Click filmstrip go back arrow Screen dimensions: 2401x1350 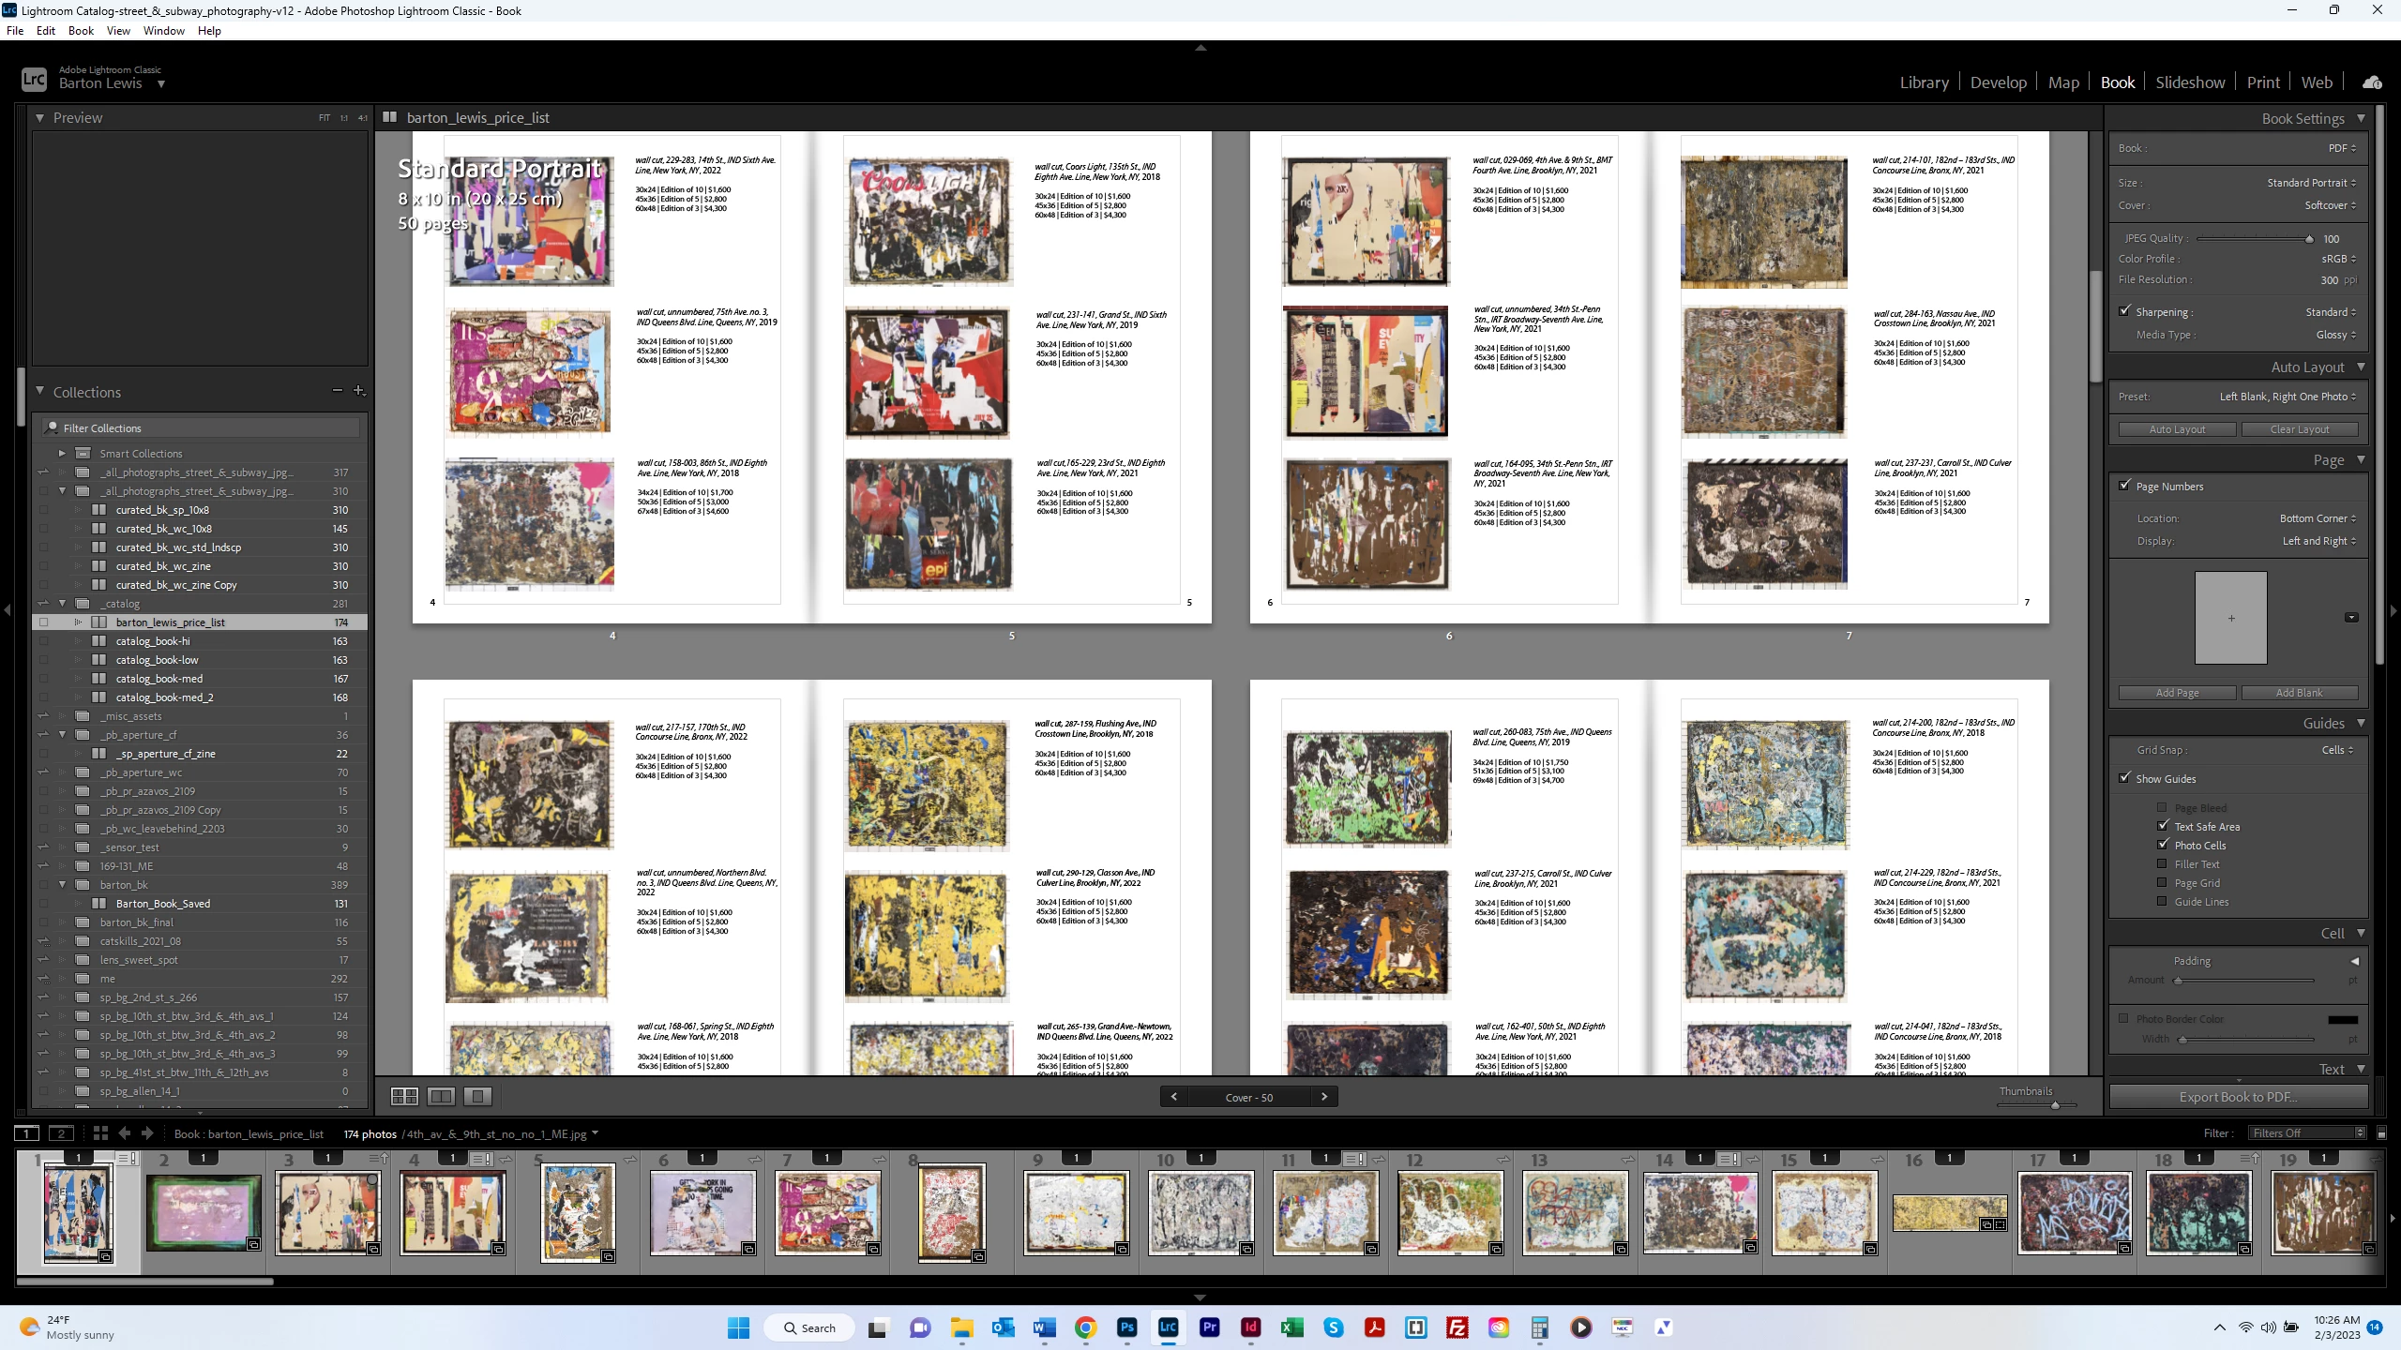coord(125,1133)
